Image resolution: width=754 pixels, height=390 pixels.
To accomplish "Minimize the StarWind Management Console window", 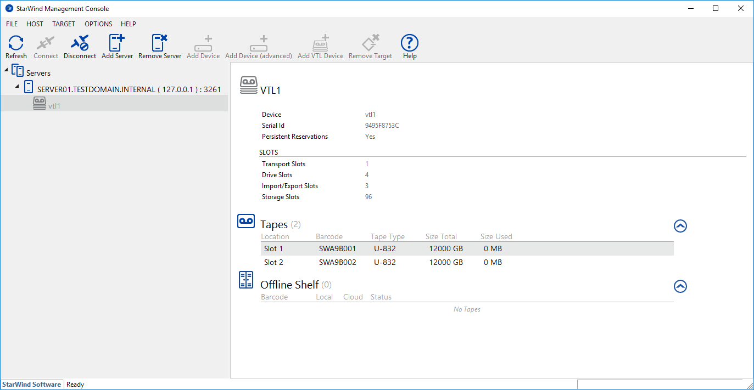I will click(x=690, y=8).
